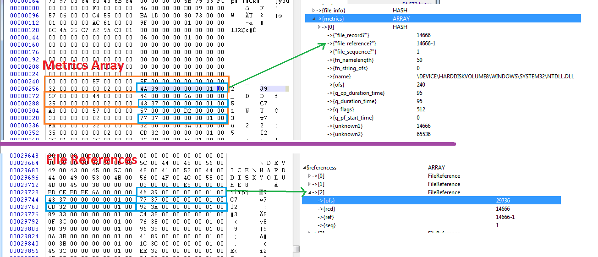Image resolution: width=598 pixels, height=257 pixels.
Task: Expand the [0] HASH entry under metrics
Action: pos(319,27)
